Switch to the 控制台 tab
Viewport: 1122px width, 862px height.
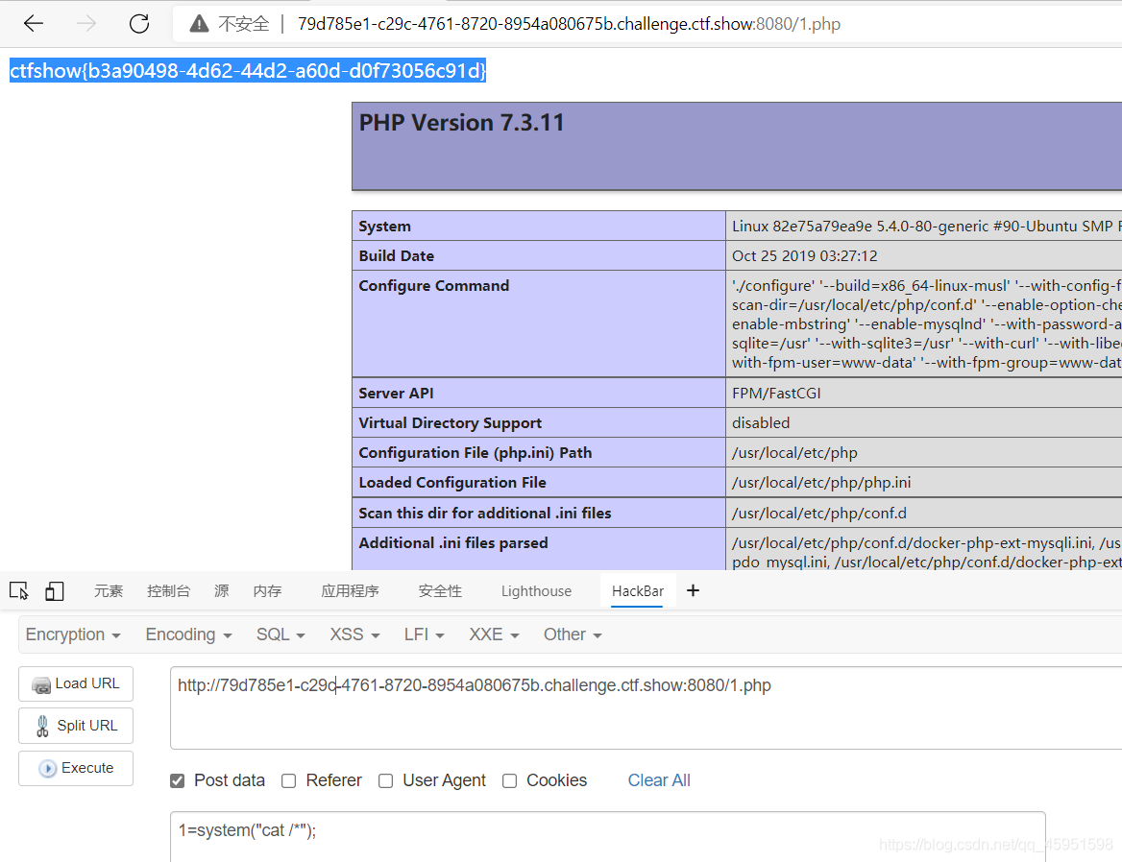169,591
